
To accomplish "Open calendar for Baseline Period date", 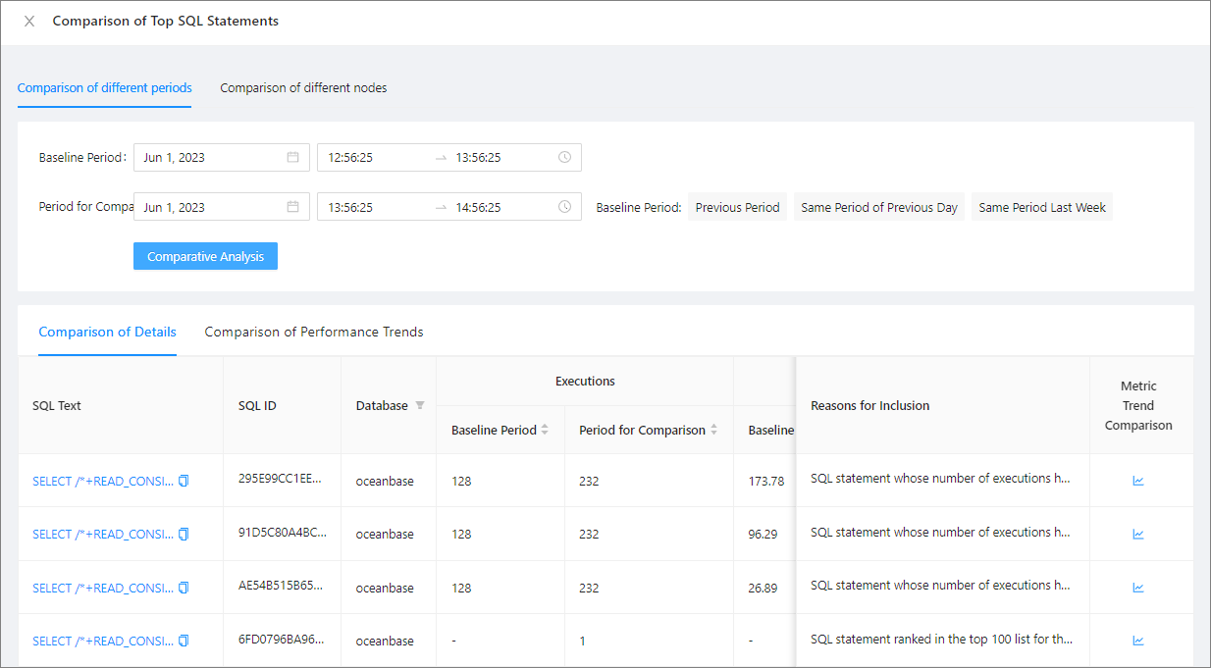I will pos(292,157).
